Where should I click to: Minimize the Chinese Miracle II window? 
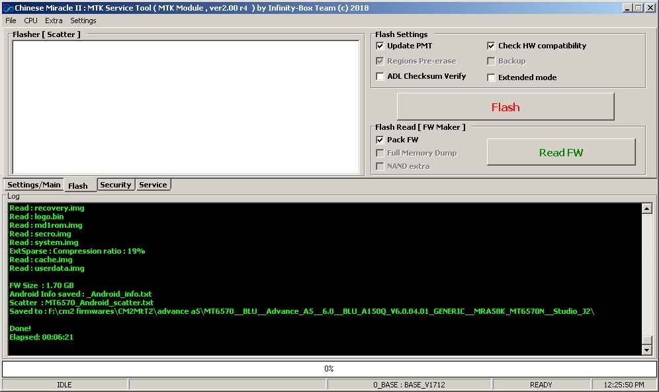pyautogui.click(x=627, y=8)
